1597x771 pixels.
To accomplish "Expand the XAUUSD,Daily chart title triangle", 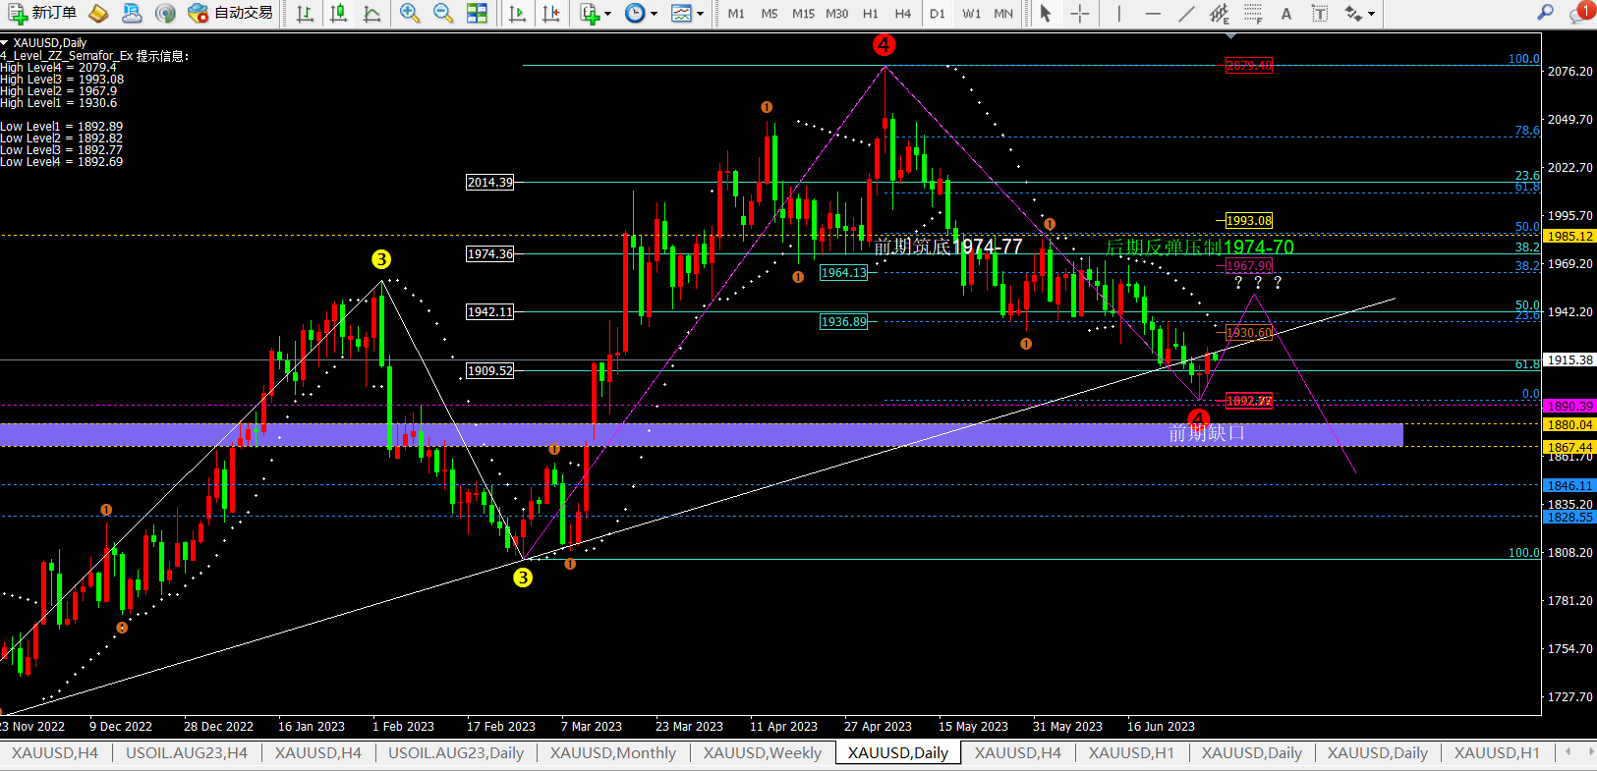I will [x=5, y=42].
